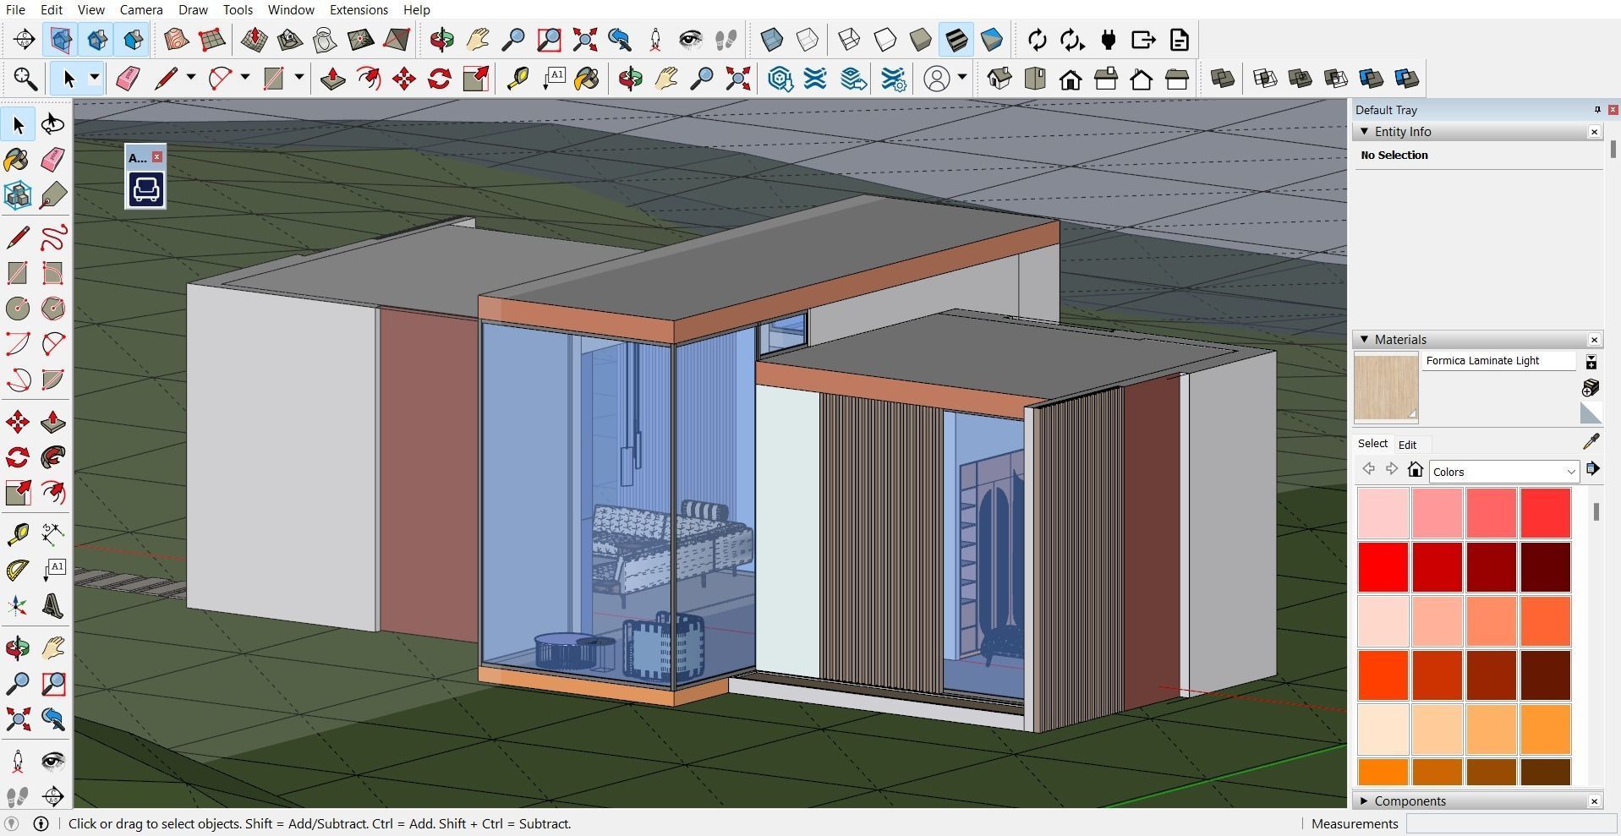
Task: Pick the light pink swatch in first row
Action: point(1383,512)
